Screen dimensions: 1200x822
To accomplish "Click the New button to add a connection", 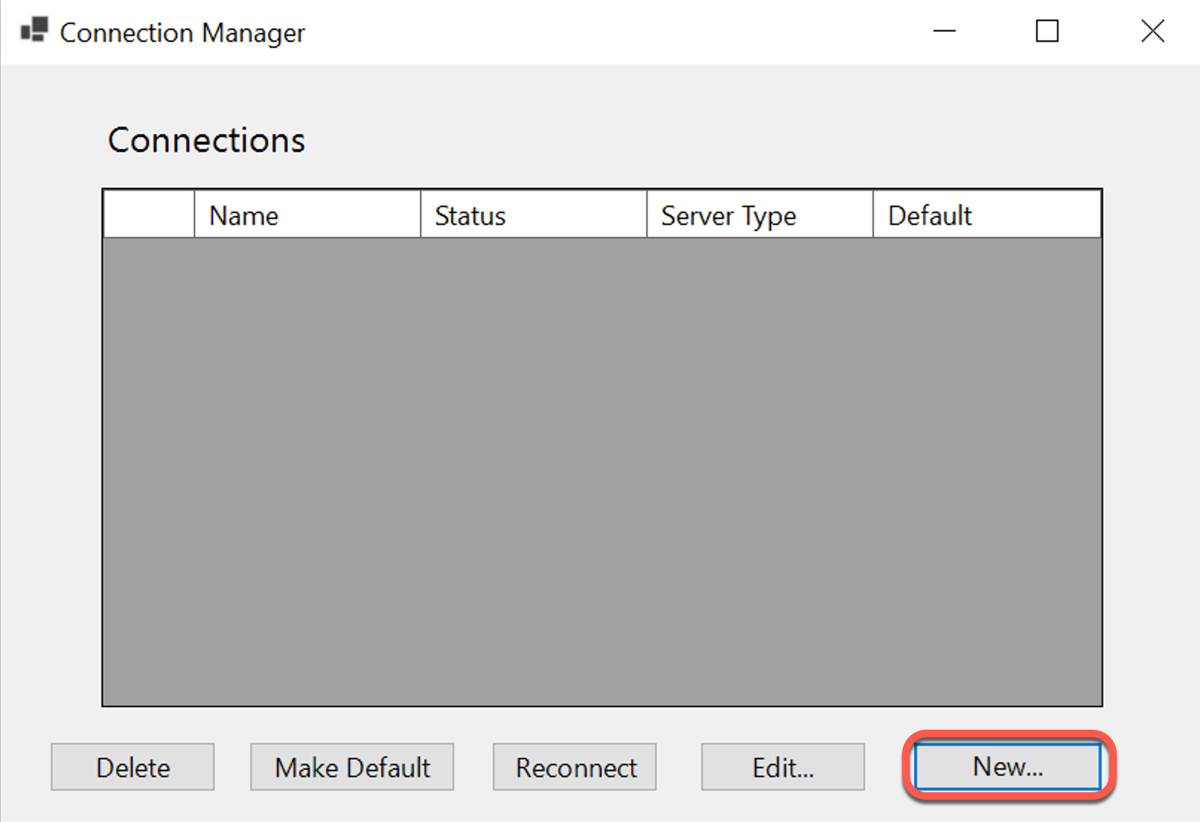I will click(x=1006, y=767).
